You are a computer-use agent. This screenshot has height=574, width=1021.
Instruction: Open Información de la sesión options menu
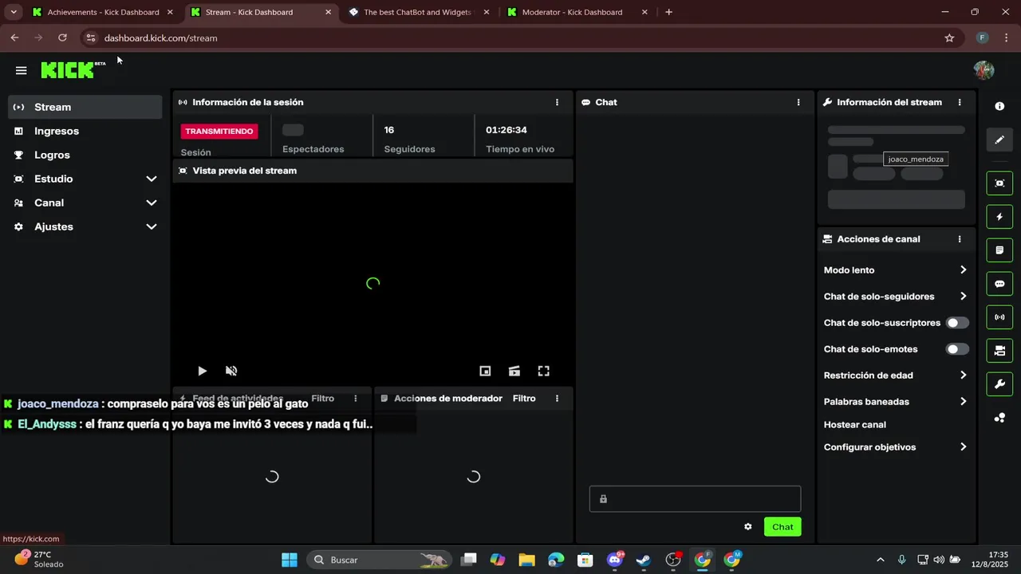[x=557, y=102]
